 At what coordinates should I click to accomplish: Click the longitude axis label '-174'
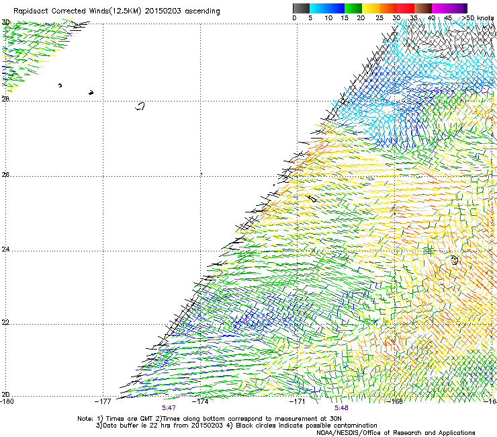coord(200,401)
